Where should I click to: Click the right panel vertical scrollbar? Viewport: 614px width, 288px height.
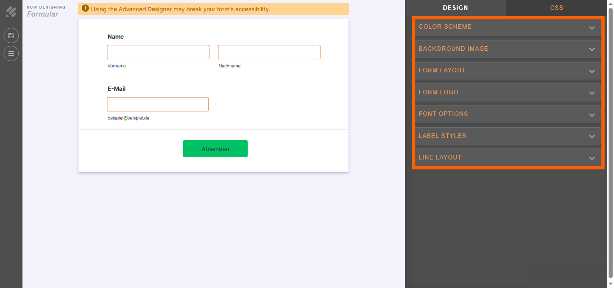pyautogui.click(x=610, y=135)
